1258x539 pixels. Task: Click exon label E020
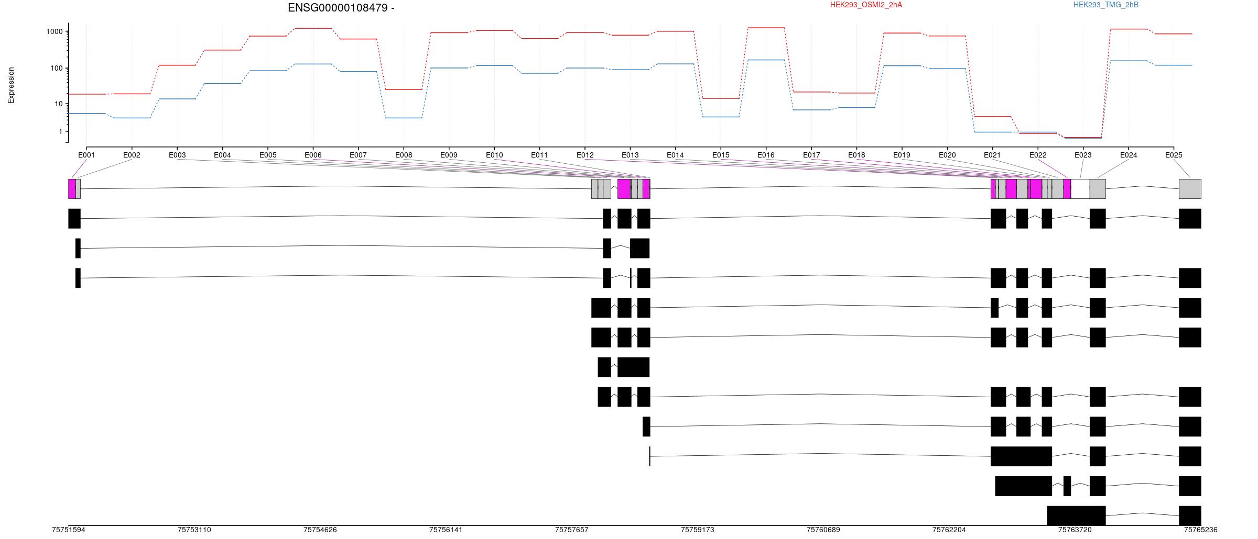947,155
